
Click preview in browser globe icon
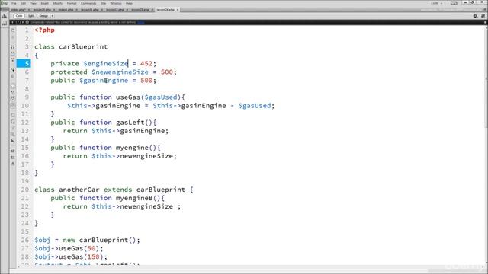475,16
